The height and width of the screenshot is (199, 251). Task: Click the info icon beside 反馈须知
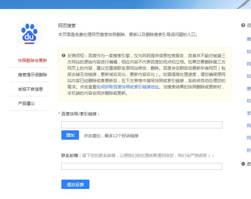tap(63, 55)
